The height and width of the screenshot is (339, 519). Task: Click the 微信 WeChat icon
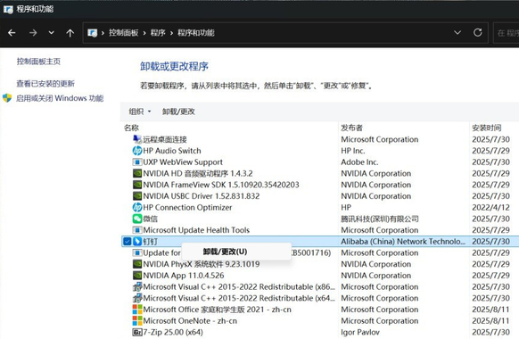pyautogui.click(x=137, y=219)
